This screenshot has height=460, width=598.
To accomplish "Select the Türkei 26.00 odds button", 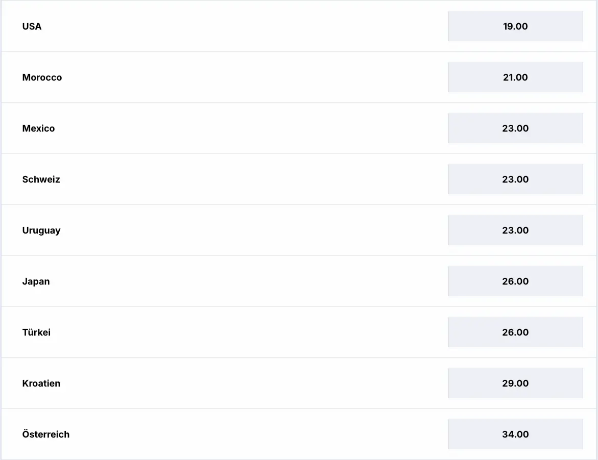I will pyautogui.click(x=515, y=332).
